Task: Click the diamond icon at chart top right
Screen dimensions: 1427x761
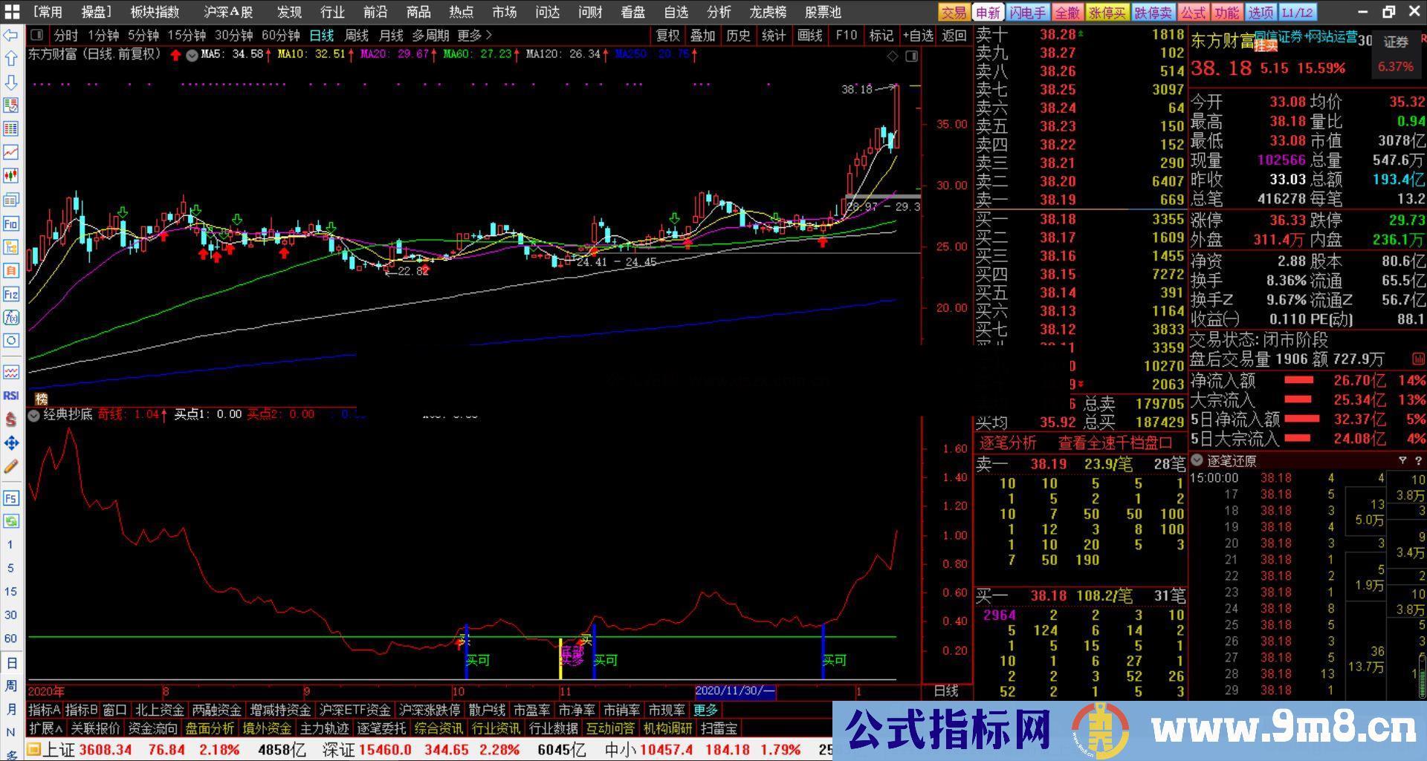Action: [x=893, y=56]
